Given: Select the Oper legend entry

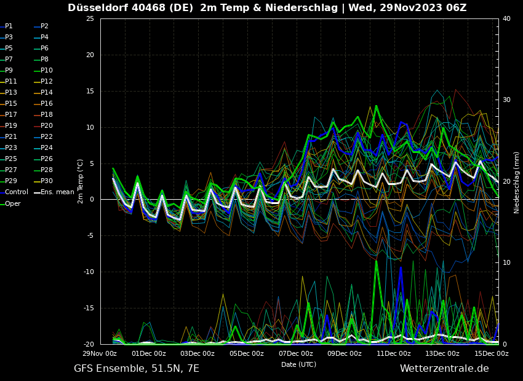Looking at the screenshot, I should pos(12,203).
